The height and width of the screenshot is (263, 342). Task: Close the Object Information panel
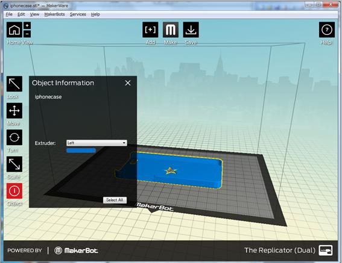tap(128, 82)
